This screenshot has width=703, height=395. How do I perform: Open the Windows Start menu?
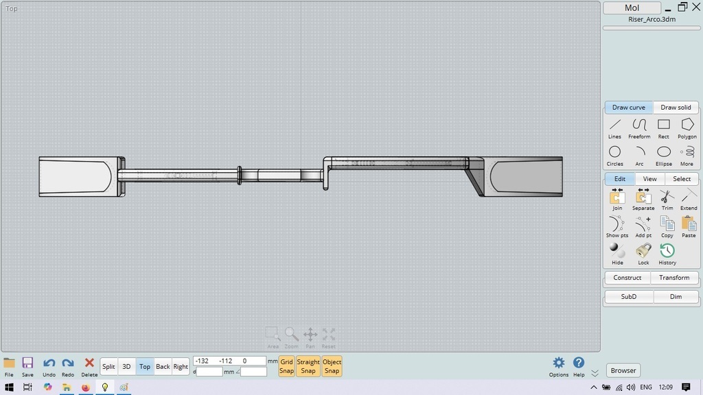tap(9, 387)
